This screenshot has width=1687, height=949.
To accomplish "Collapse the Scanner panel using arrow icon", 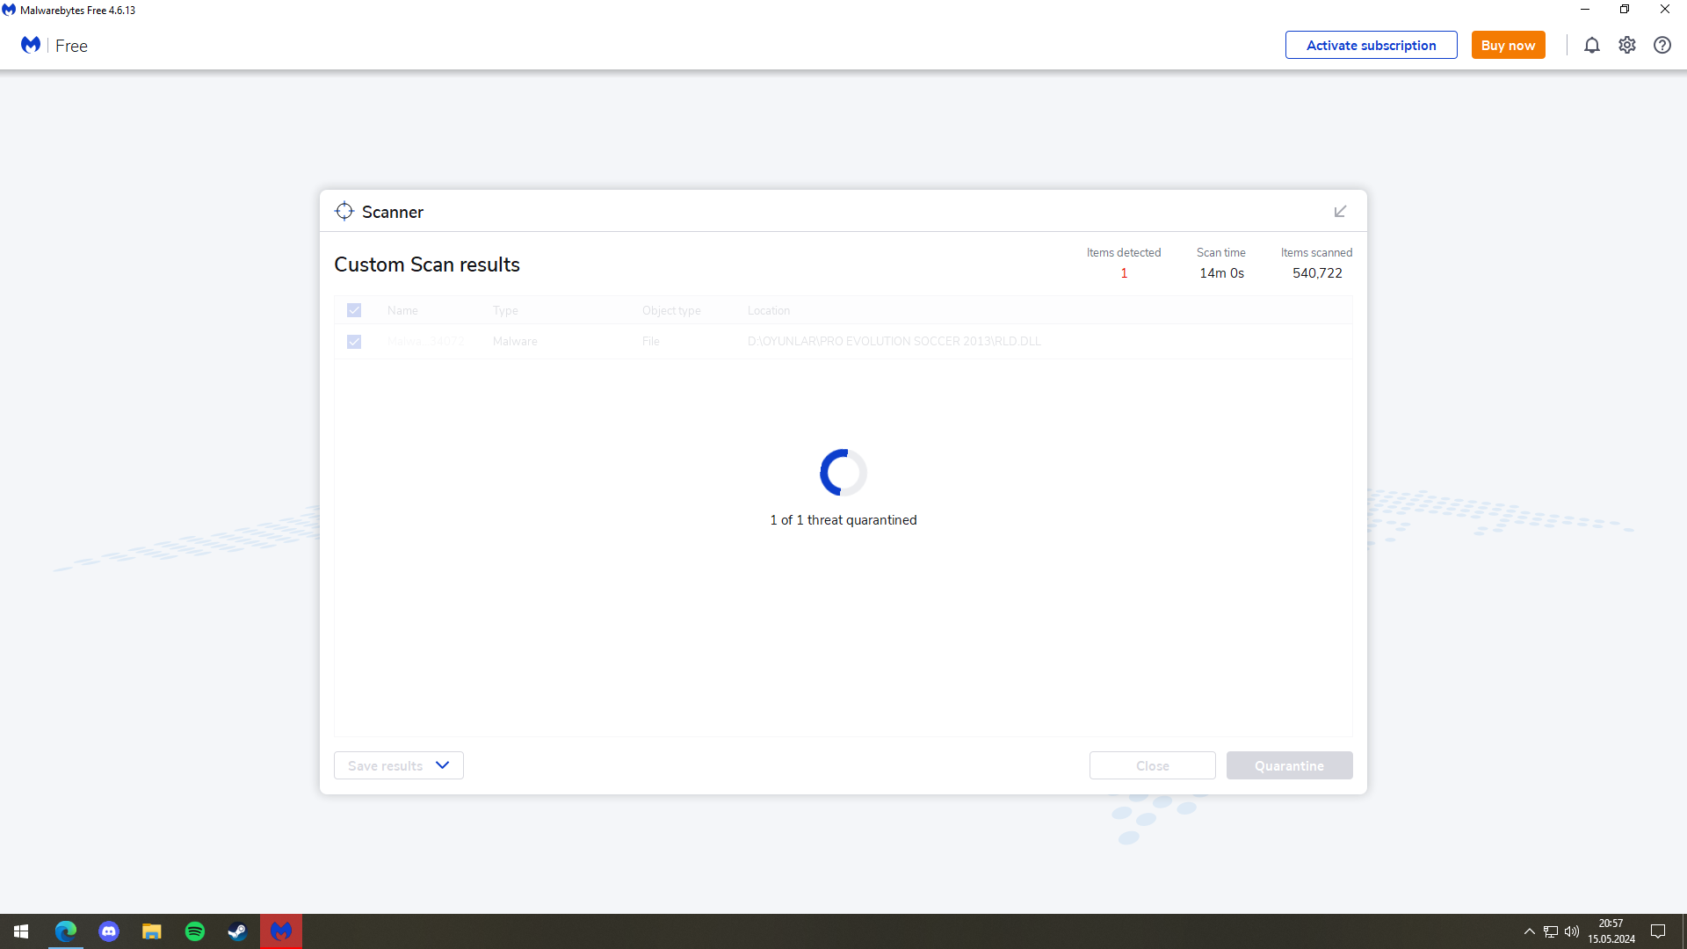I will coord(1340,212).
